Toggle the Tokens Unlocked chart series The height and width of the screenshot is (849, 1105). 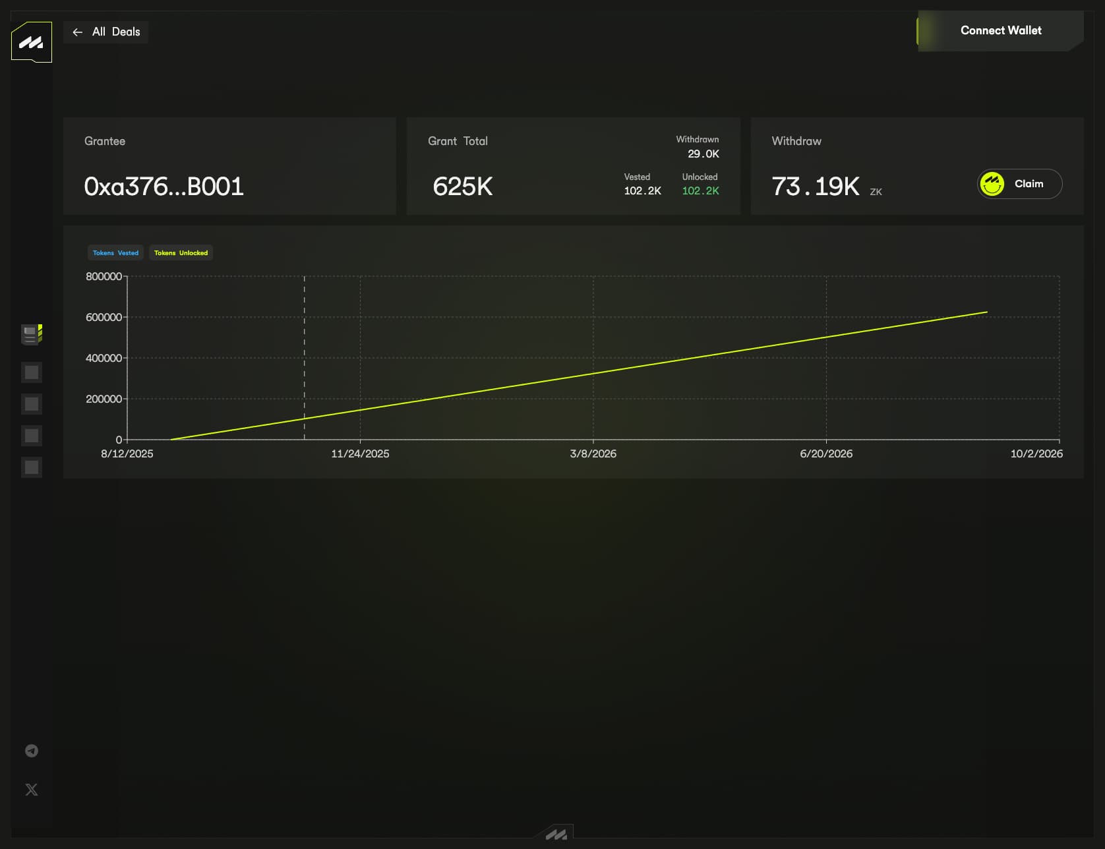[x=181, y=253]
